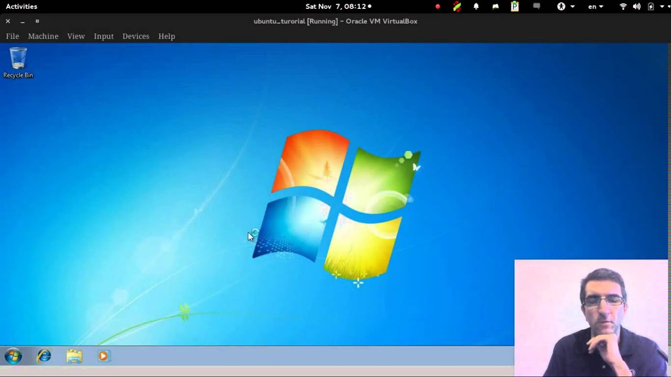Viewport: 671px width, 377px height.
Task: Expand the system menu arrow
Action: [x=663, y=7]
